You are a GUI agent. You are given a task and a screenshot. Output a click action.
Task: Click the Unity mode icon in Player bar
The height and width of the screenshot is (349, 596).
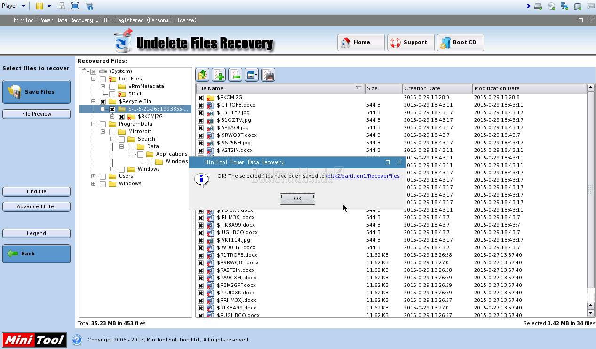pyautogui.click(x=89, y=6)
